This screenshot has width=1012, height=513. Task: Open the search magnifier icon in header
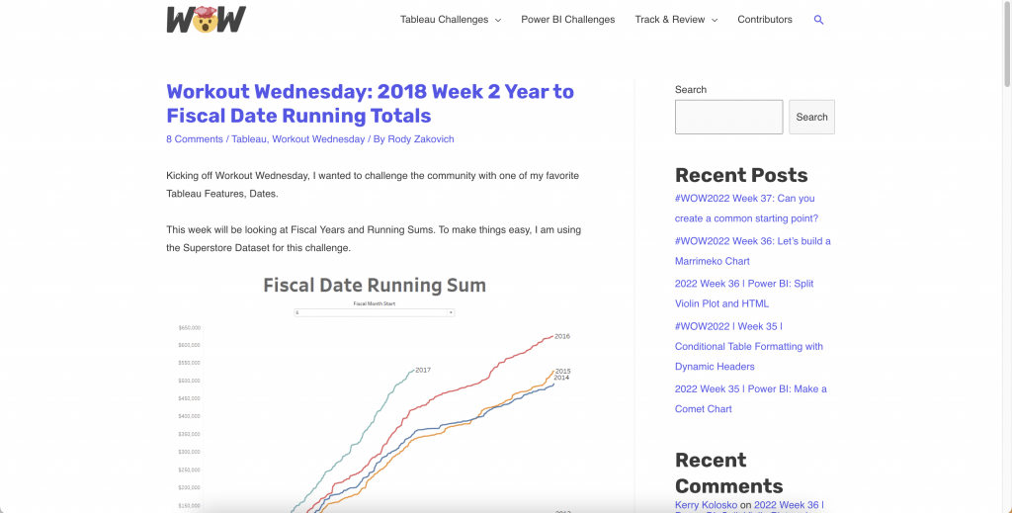[818, 20]
